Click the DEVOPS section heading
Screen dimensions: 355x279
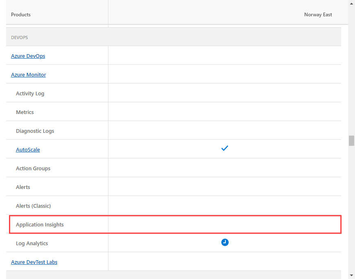pos(20,37)
